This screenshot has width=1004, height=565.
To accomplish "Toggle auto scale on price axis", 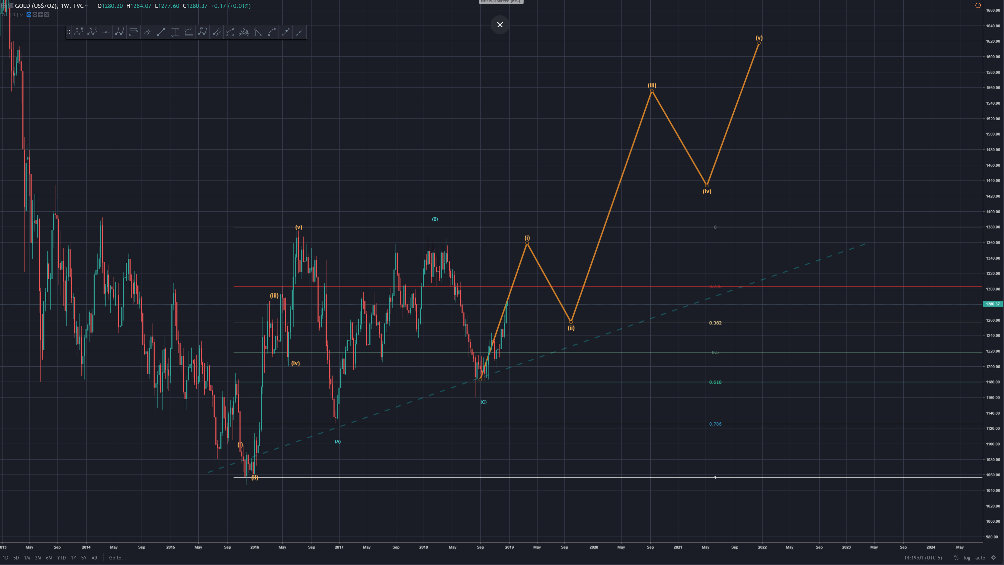I will (980, 558).
